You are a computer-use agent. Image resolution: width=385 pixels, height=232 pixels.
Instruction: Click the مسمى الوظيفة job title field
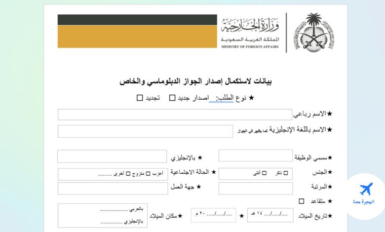(256, 155)
